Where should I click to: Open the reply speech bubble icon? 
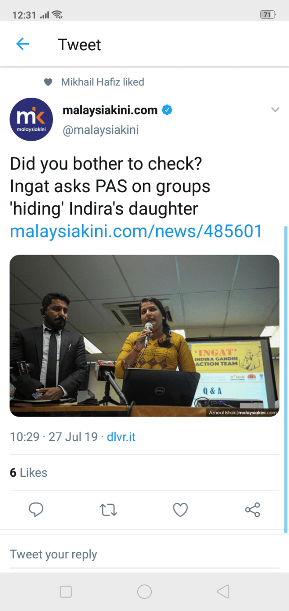pyautogui.click(x=36, y=510)
